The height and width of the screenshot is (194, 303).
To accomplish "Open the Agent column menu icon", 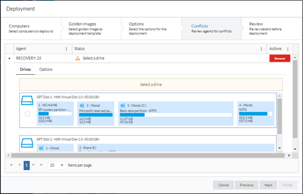I will pyautogui.click(x=66, y=49).
